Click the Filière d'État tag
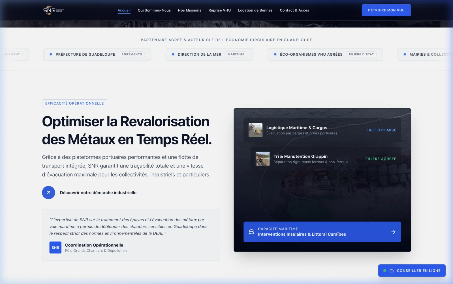 click(361, 54)
